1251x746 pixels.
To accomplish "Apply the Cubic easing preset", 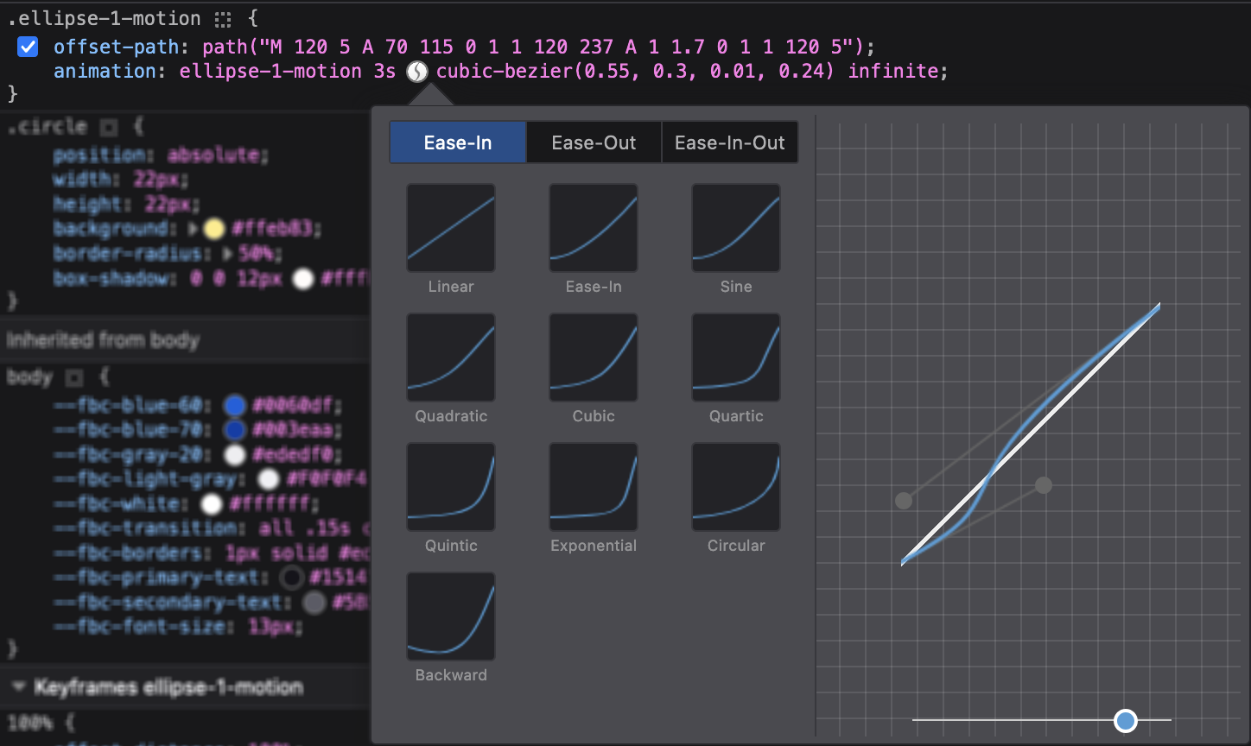I will [594, 357].
